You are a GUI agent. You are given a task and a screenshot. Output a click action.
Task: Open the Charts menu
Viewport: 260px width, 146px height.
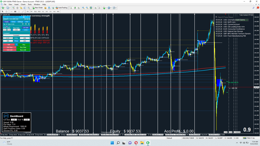pos(23,5)
